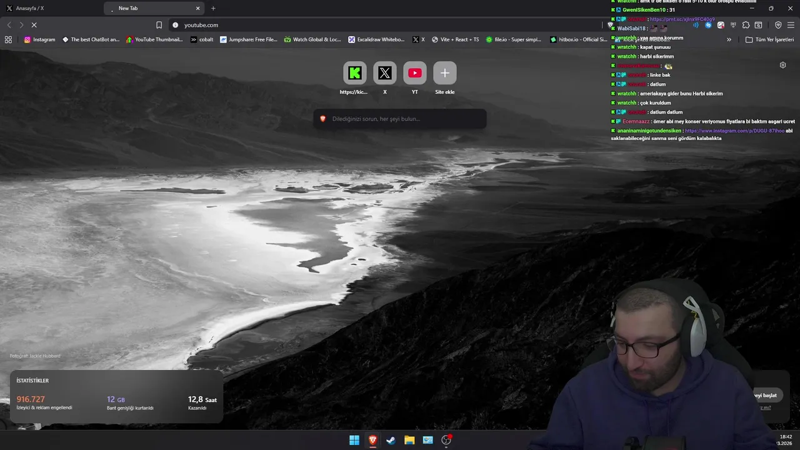Open the prnt.sc link in chat
800x450 pixels.
click(x=682, y=19)
